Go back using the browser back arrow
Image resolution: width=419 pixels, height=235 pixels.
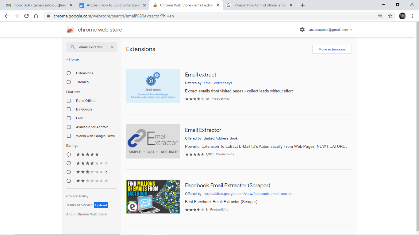[7, 16]
